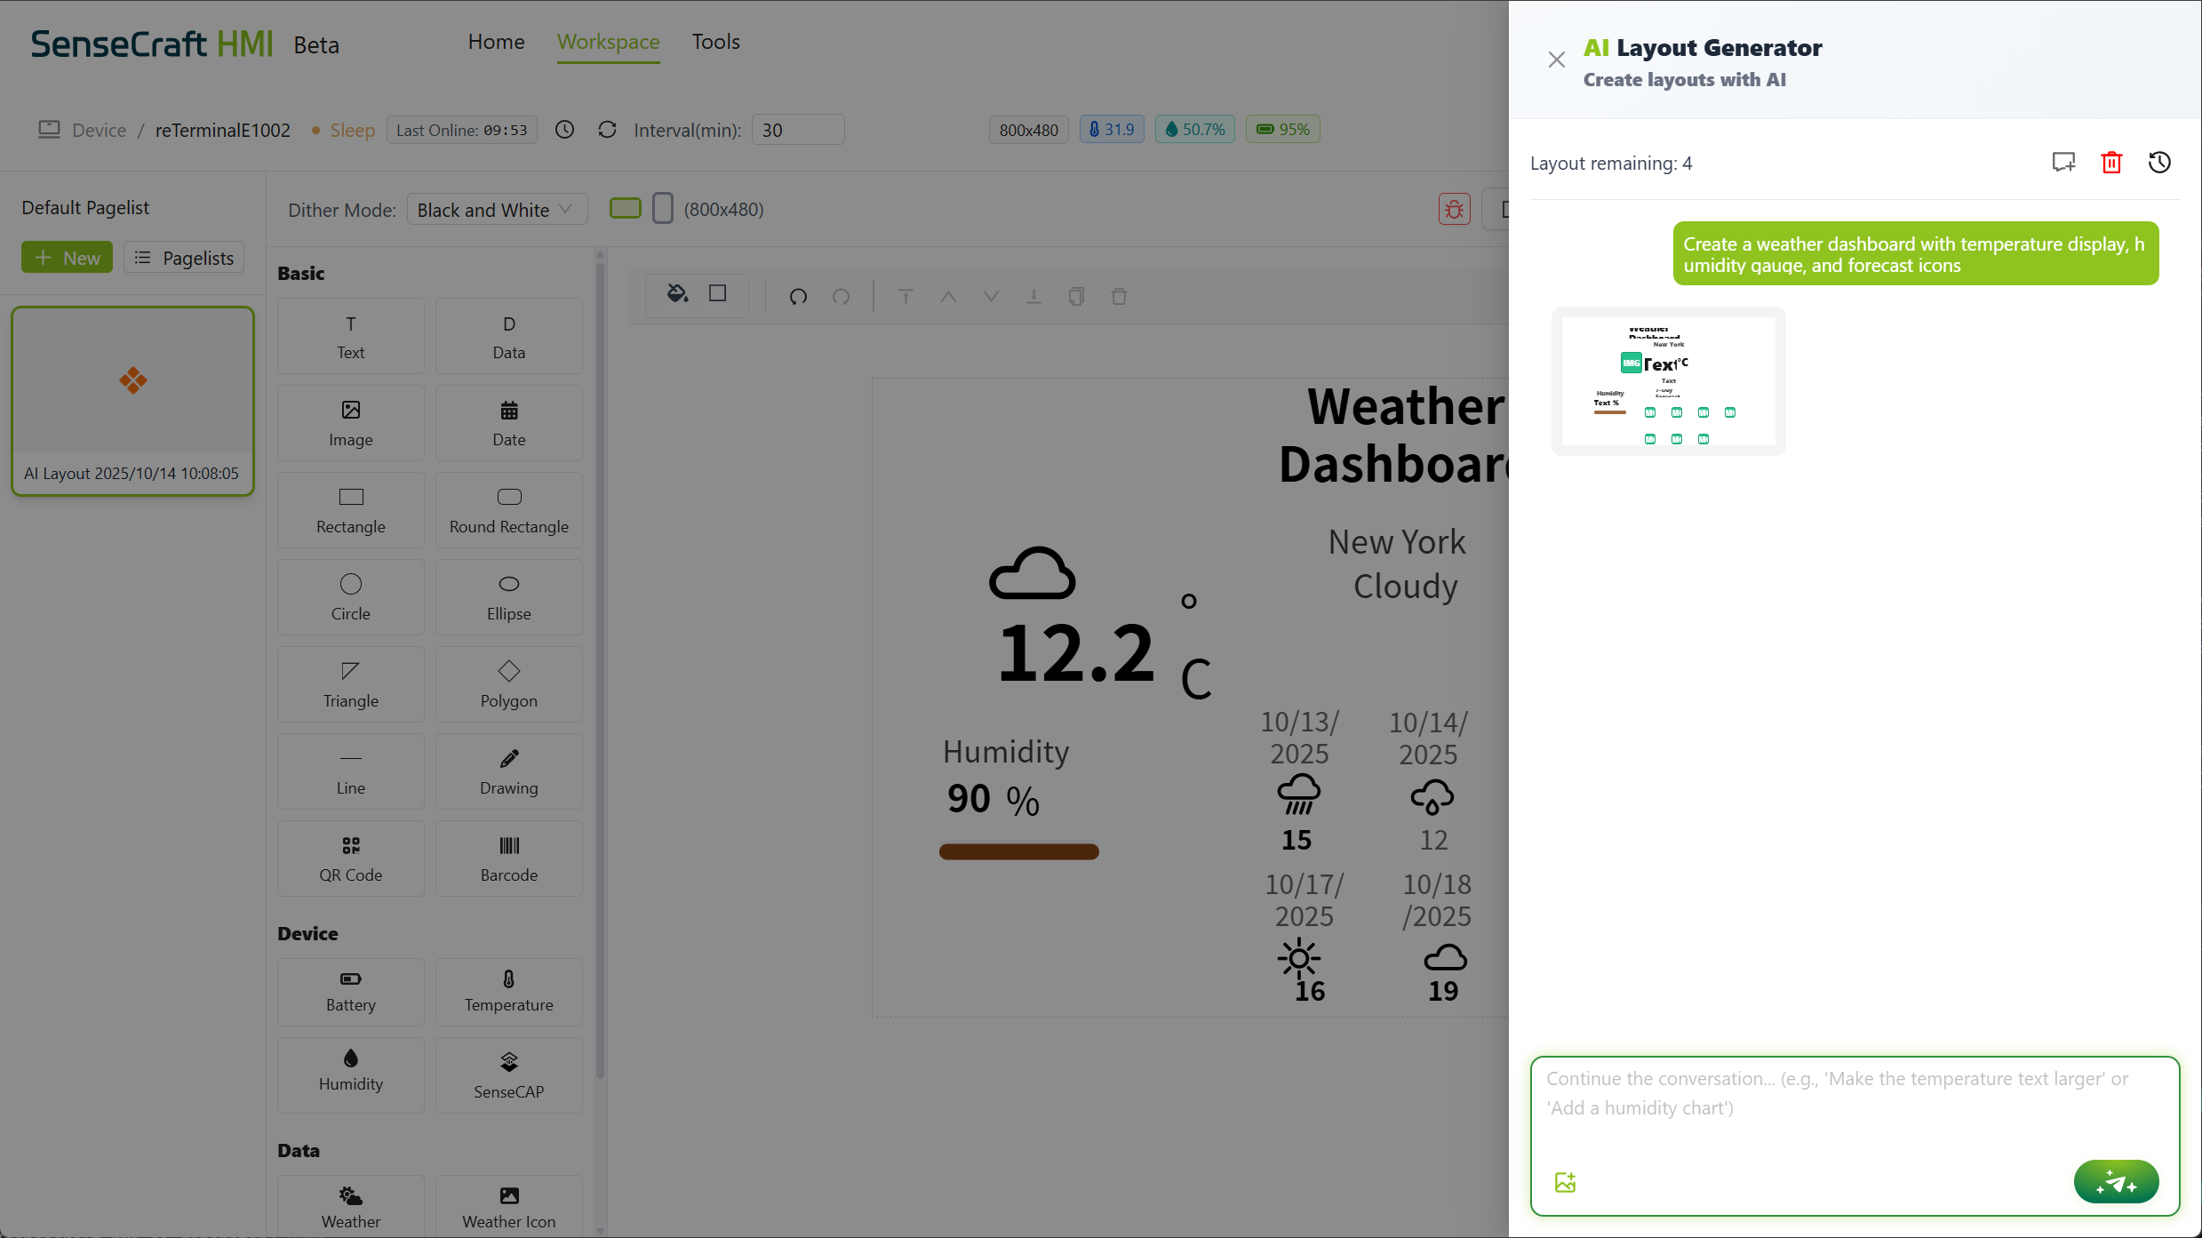Click the refresh device icon
This screenshot has height=1238, width=2202.
[x=607, y=130]
